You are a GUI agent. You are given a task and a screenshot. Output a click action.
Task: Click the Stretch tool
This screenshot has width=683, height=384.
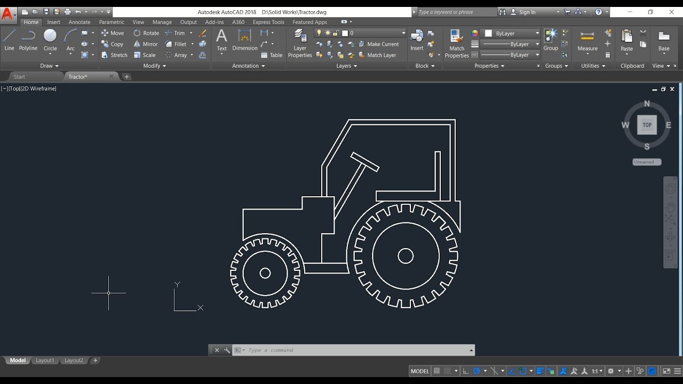(114, 55)
